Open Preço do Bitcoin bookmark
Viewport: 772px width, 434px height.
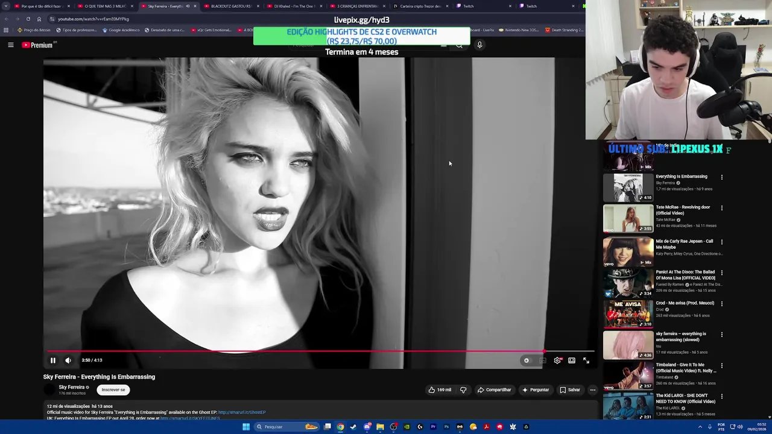tap(34, 30)
